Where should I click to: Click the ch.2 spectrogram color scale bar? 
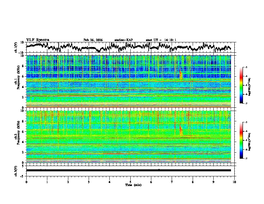click(x=241, y=140)
